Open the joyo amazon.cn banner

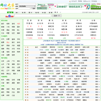(42, 6)
